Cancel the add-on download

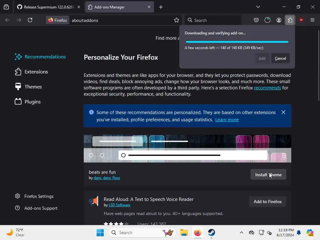point(280,58)
